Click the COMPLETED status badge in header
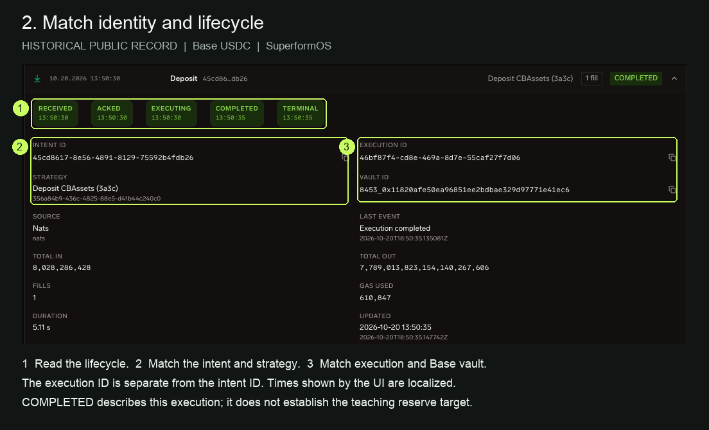This screenshot has height=430, width=709. point(636,78)
